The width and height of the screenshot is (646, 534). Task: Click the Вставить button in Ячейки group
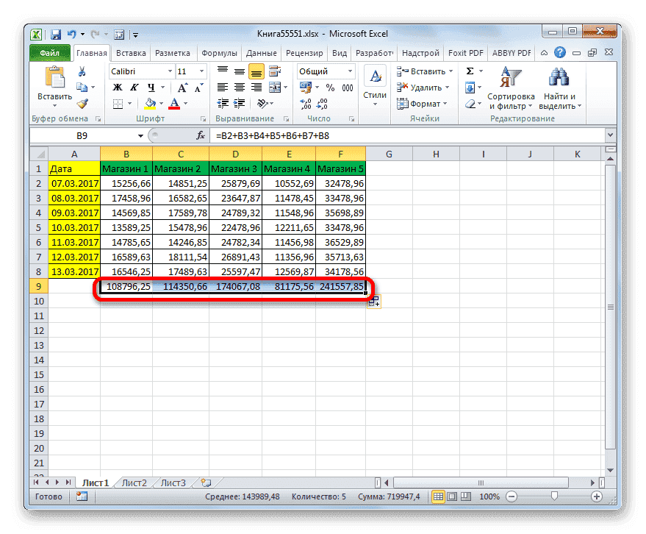[x=429, y=71]
